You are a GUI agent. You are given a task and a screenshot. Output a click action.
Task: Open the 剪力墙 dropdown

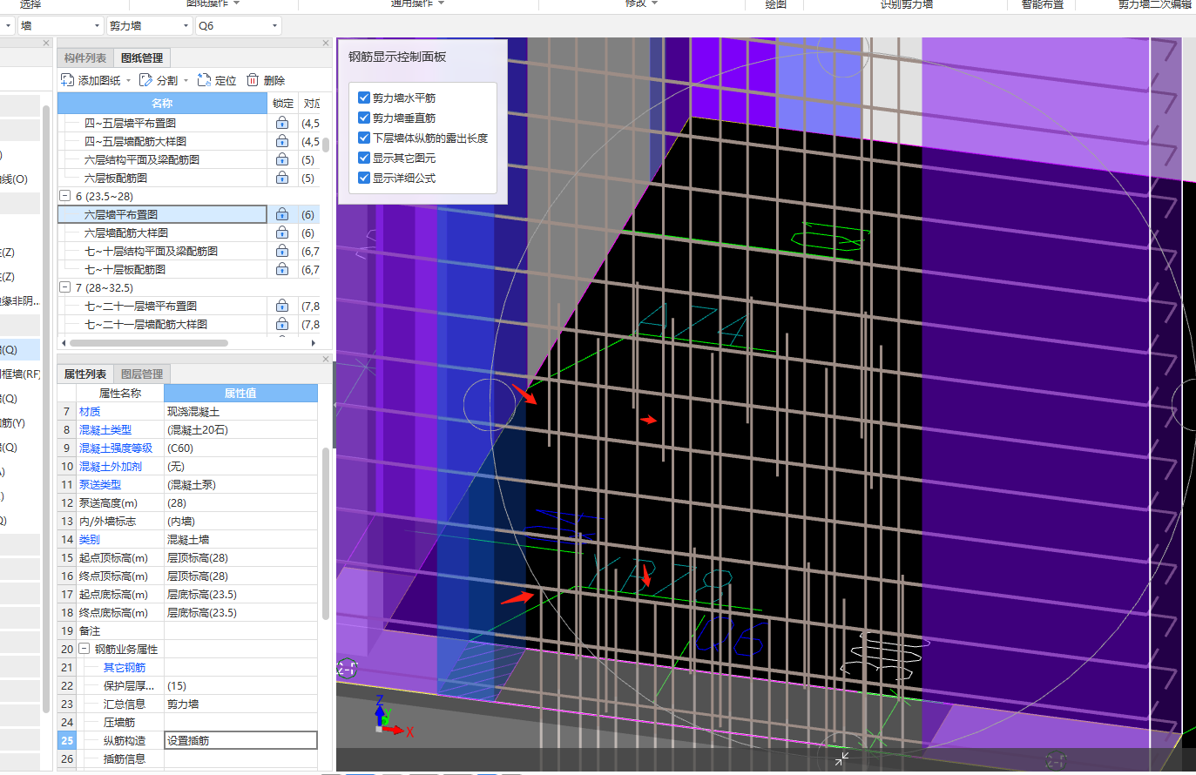tap(149, 26)
